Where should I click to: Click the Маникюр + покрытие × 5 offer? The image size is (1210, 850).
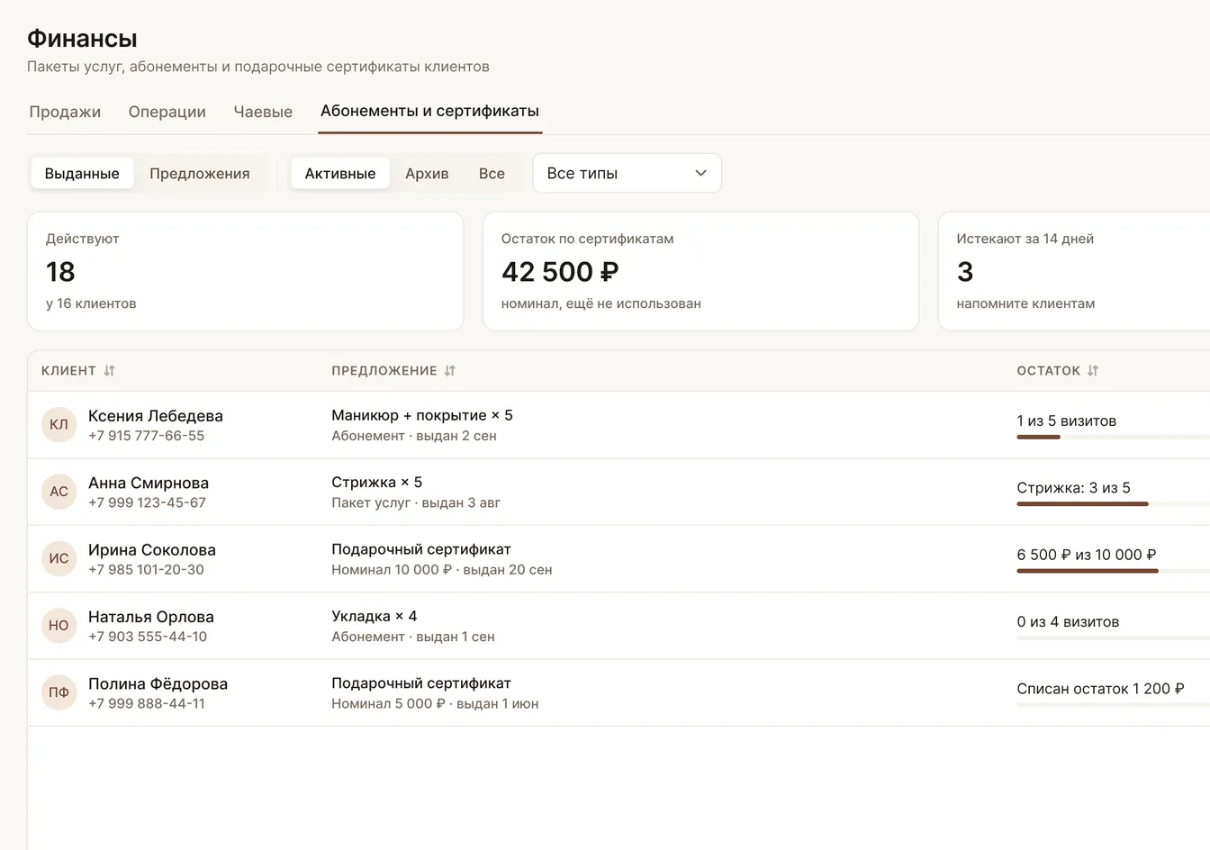pyautogui.click(x=422, y=415)
